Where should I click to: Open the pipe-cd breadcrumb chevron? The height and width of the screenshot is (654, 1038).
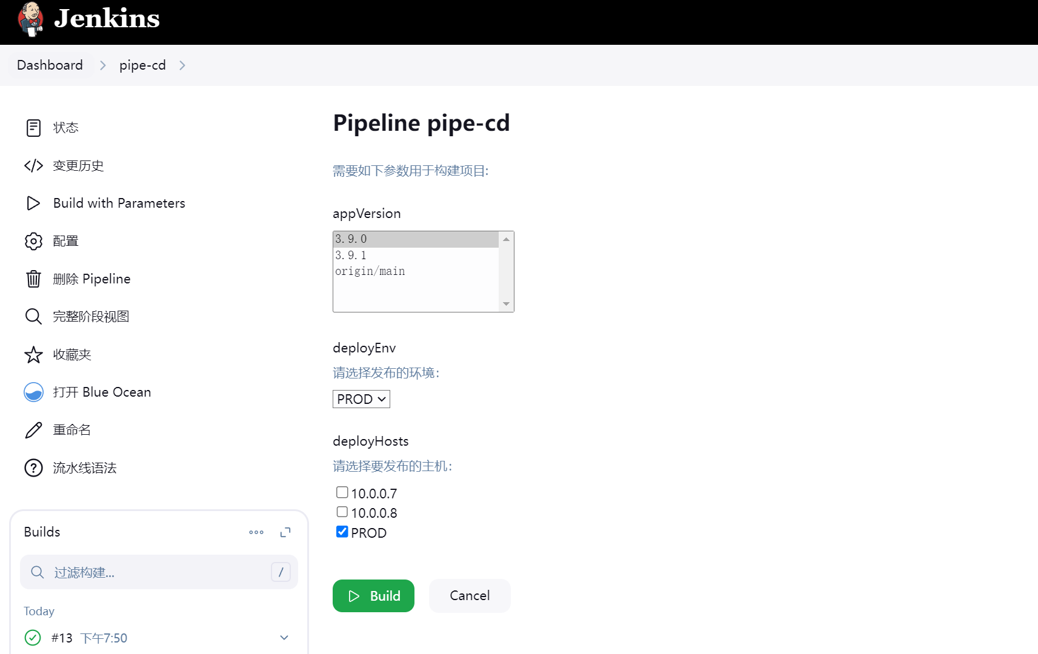pos(182,65)
